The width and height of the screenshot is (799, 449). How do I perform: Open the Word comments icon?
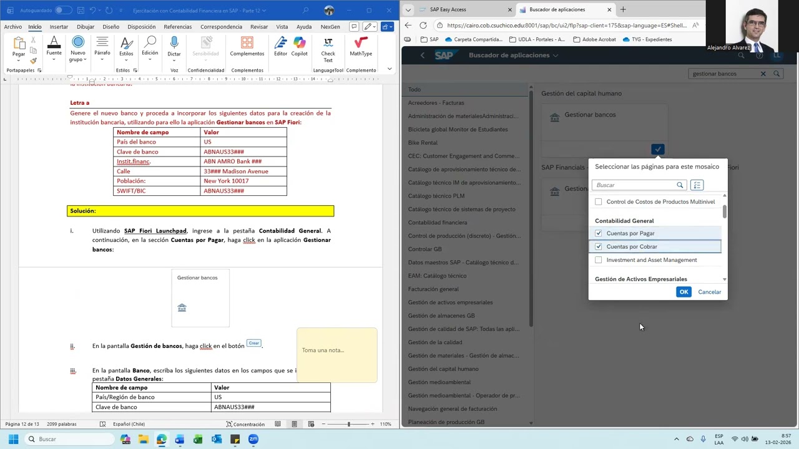point(354,27)
